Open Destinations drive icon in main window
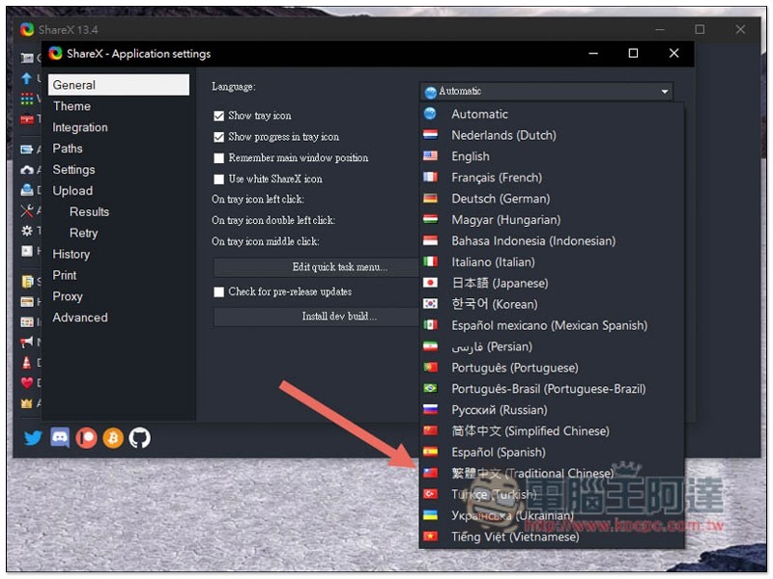The image size is (773, 579). pos(27,190)
